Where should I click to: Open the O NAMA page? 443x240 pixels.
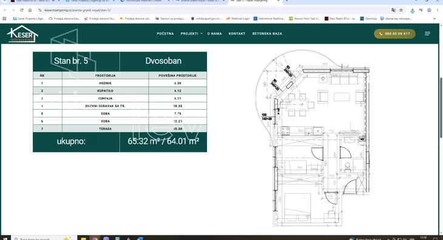[214, 33]
